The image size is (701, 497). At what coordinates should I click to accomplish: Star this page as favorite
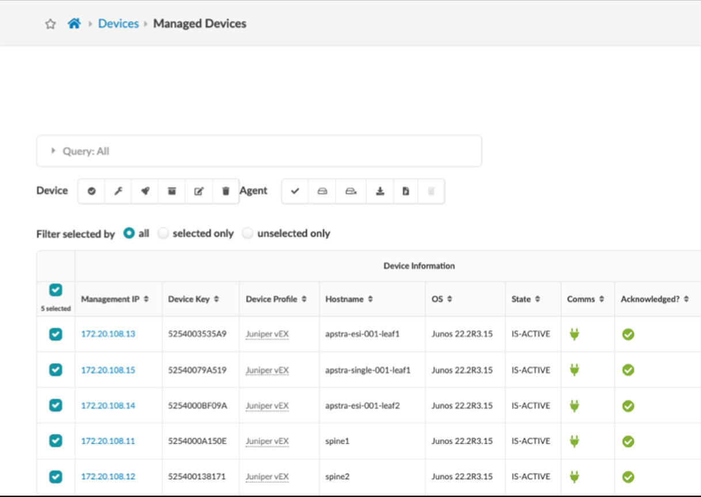click(51, 24)
